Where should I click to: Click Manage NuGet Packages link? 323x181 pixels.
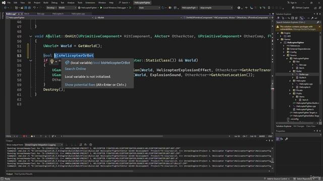(x=304, y=29)
